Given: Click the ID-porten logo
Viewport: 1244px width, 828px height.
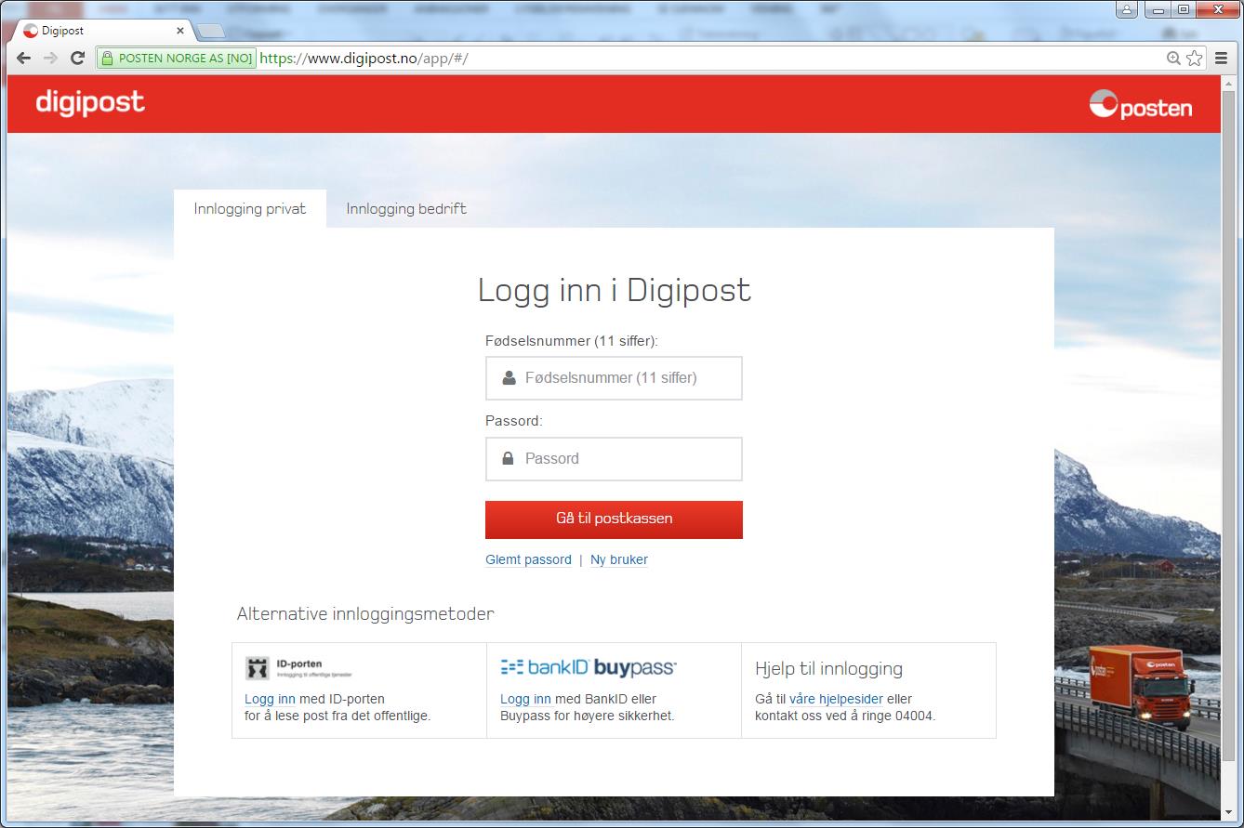Looking at the screenshot, I should coord(298,668).
